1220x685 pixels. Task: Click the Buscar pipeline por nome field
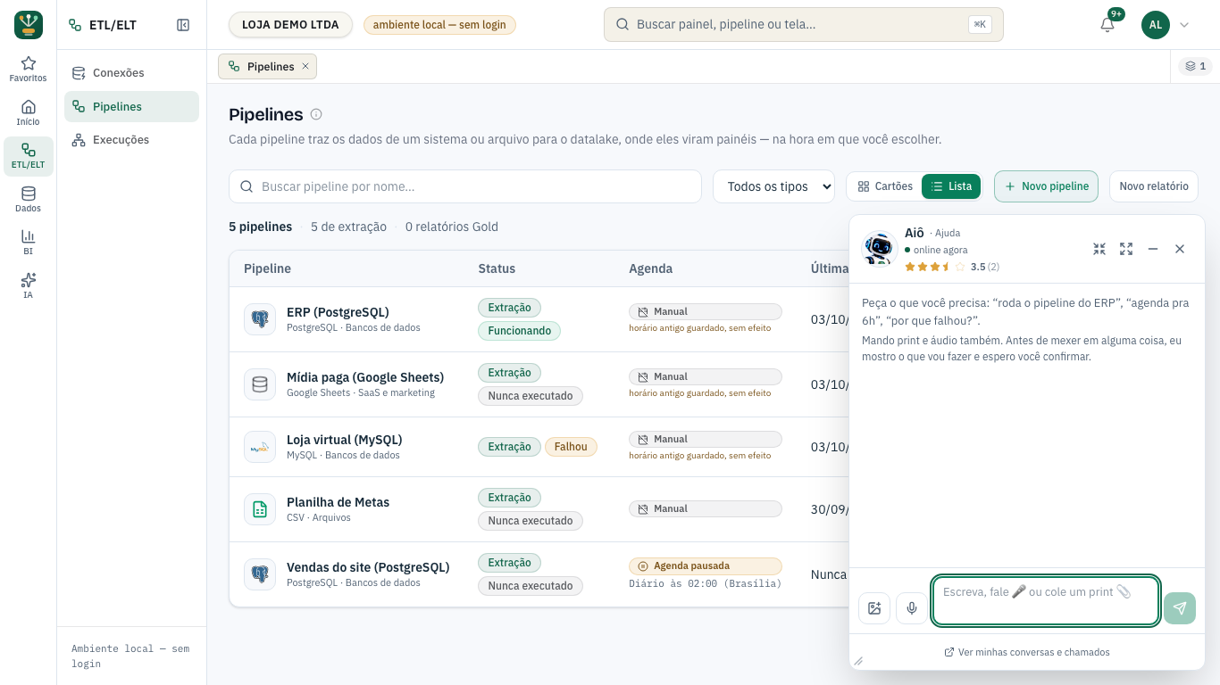465,186
